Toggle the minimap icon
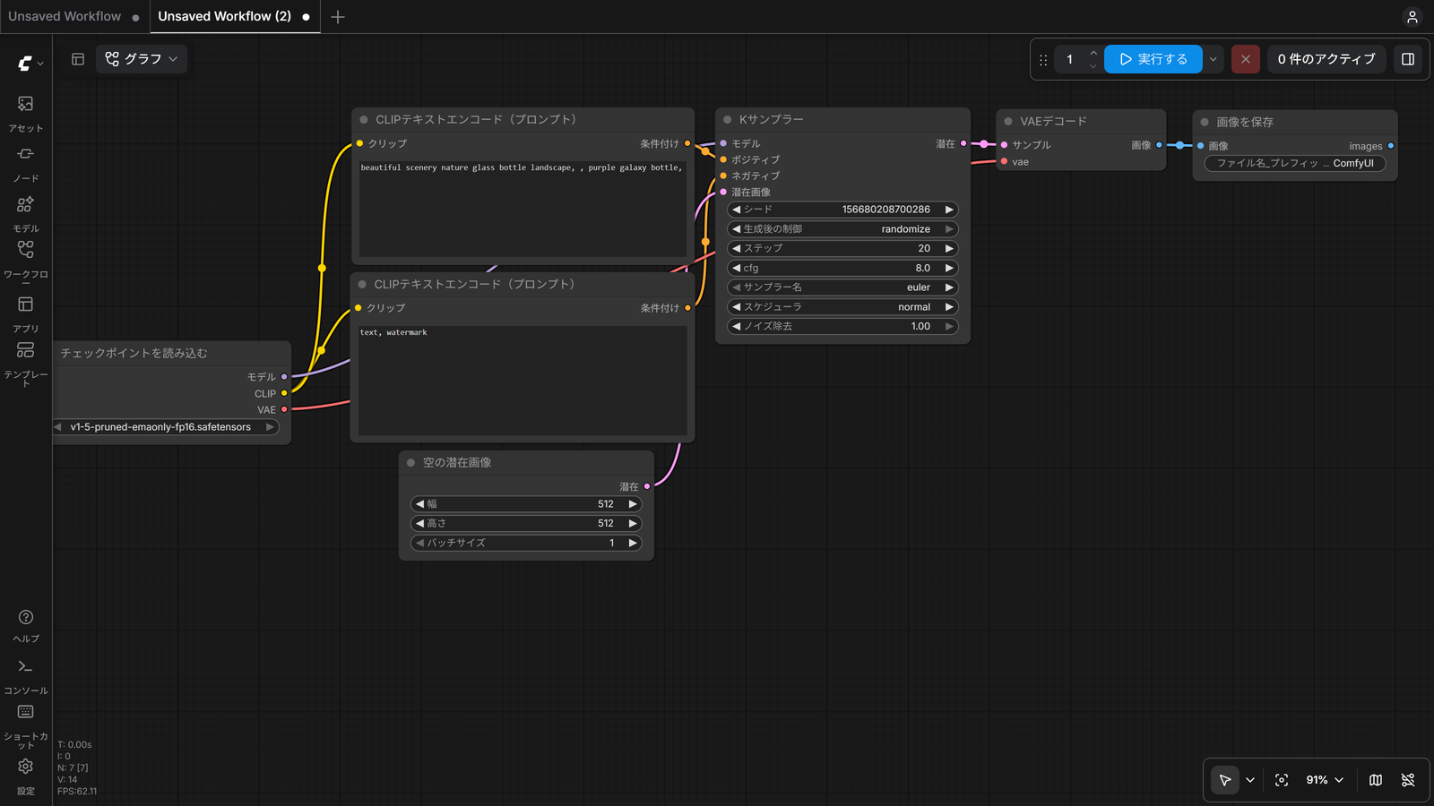 (x=1376, y=780)
